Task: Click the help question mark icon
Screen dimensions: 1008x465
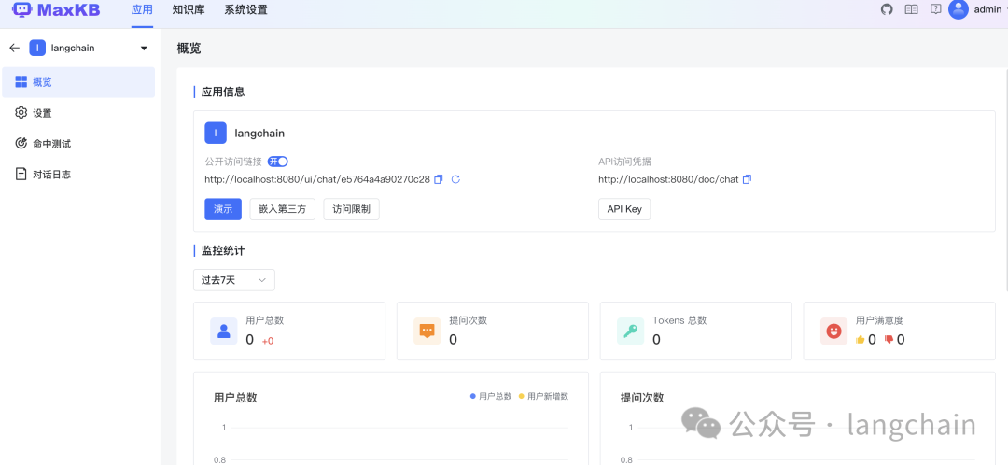Action: [x=936, y=9]
